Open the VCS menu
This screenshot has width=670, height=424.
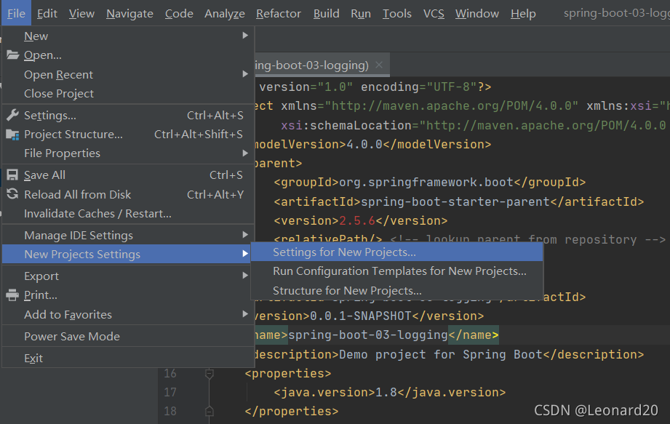coord(434,14)
